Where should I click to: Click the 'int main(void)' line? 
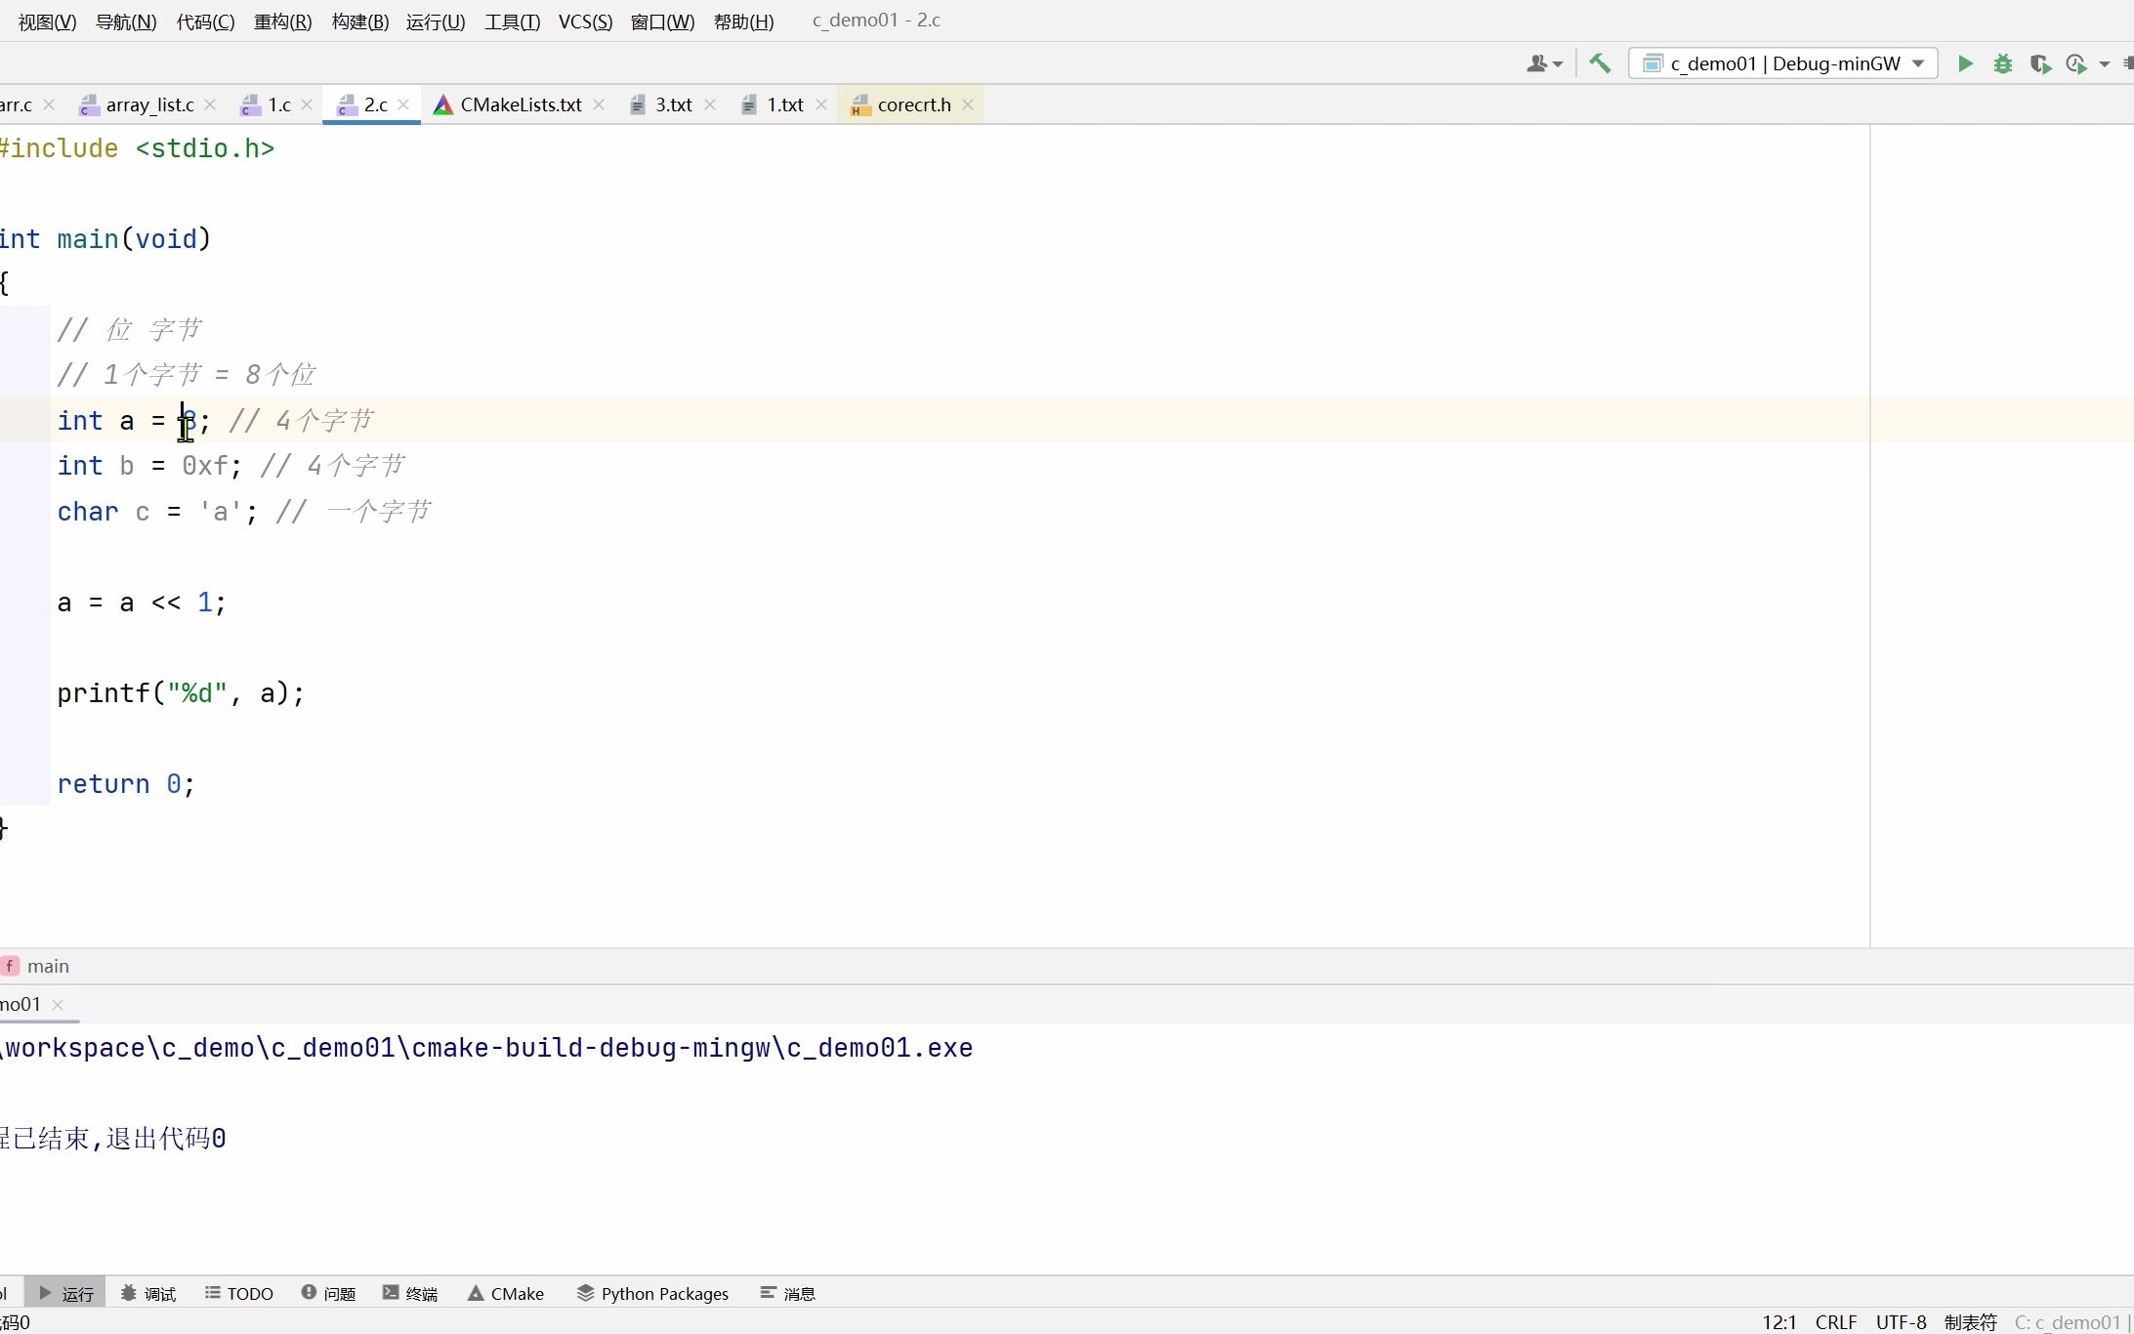(105, 239)
